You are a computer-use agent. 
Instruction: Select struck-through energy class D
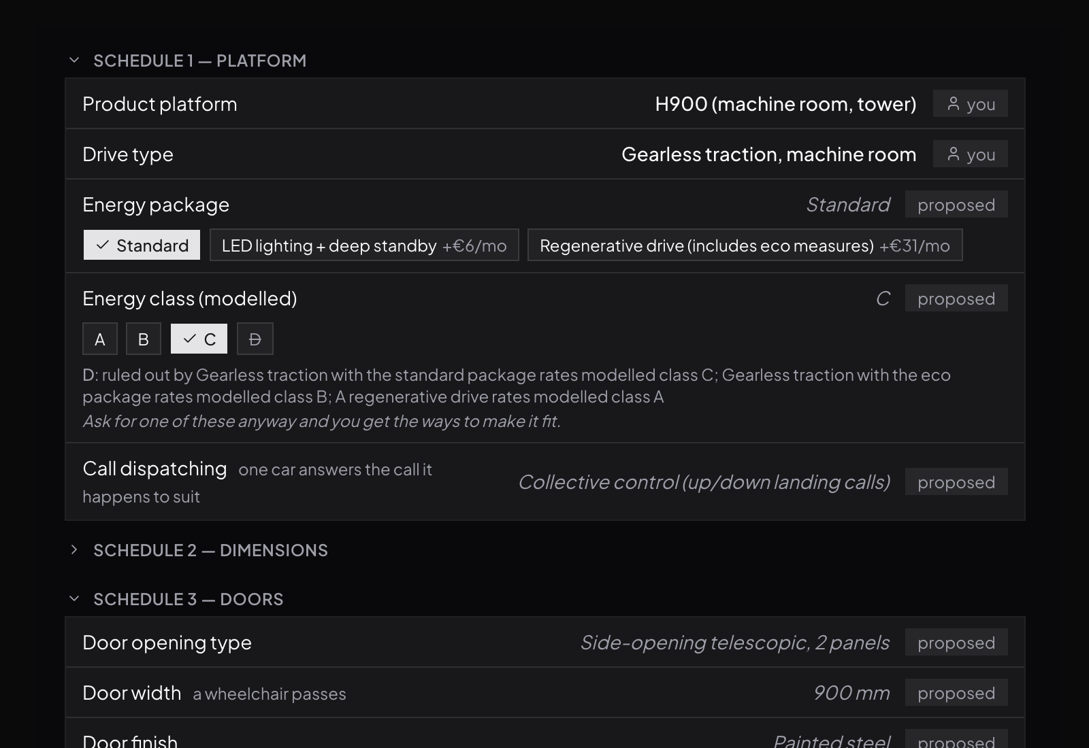click(255, 339)
